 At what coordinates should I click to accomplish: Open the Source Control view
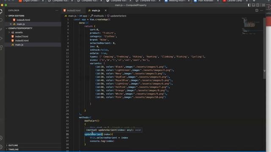(1, 29)
